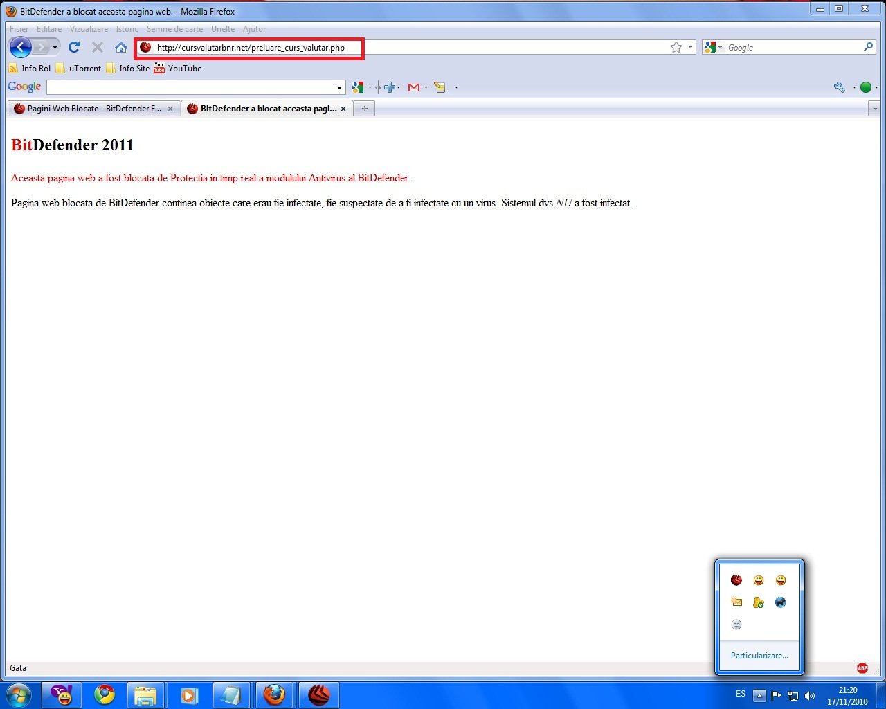Open Windows Explorer folder on taskbar
The width and height of the screenshot is (886, 709).
(145, 695)
